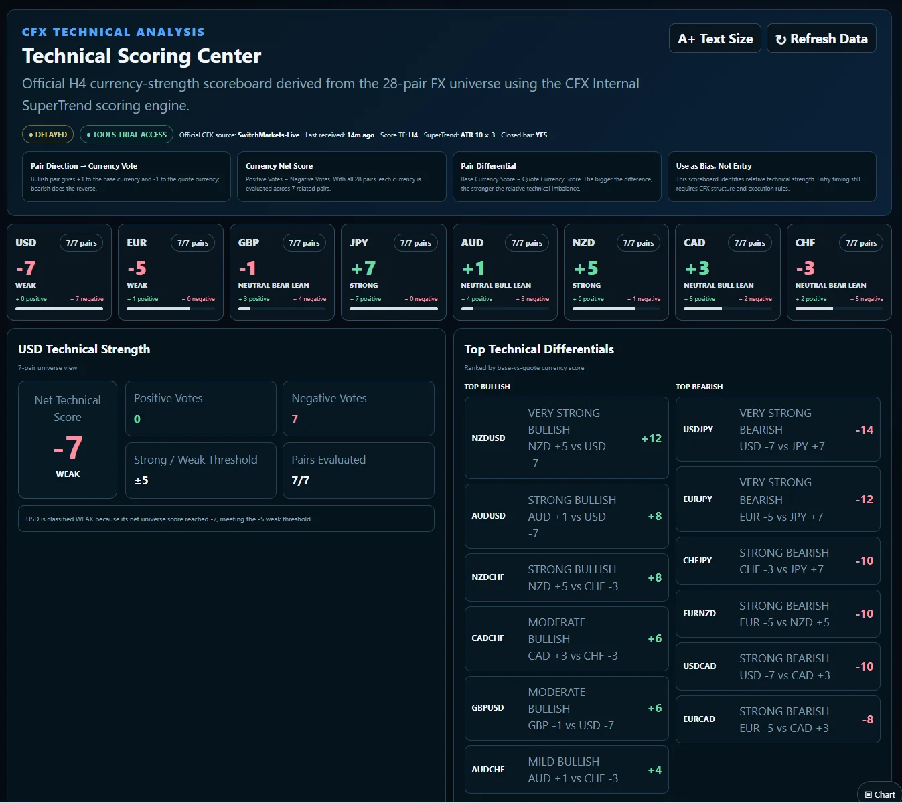This screenshot has height=803, width=902.
Task: Click the TOOLS TRIAL ACCESS badge
Action: 127,135
